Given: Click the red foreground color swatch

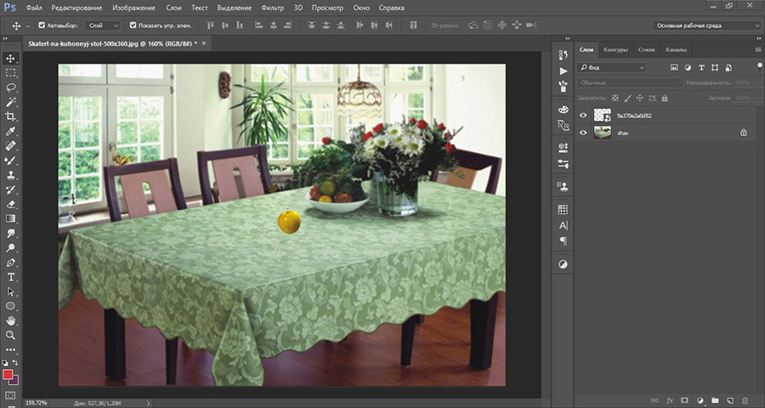Looking at the screenshot, I should [8, 375].
